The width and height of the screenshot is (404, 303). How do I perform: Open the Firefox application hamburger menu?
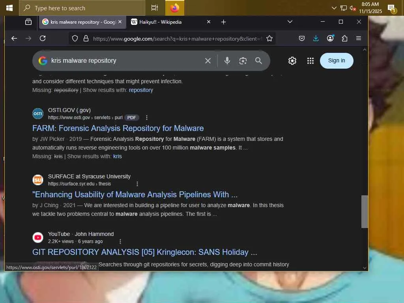(359, 38)
